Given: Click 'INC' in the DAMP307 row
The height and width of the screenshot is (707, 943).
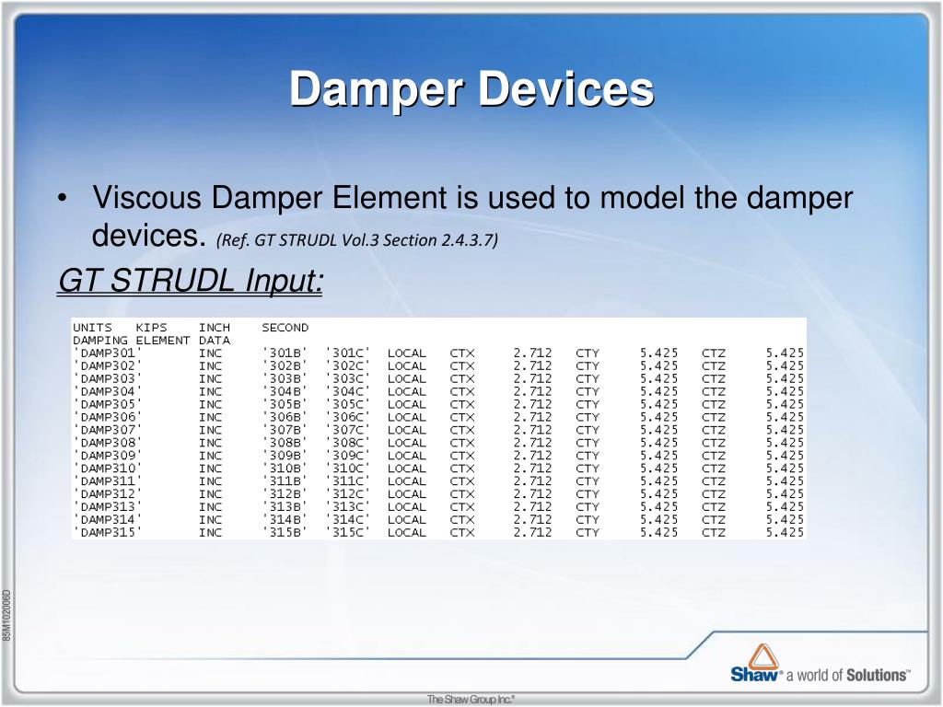Looking at the screenshot, I should pos(211,430).
